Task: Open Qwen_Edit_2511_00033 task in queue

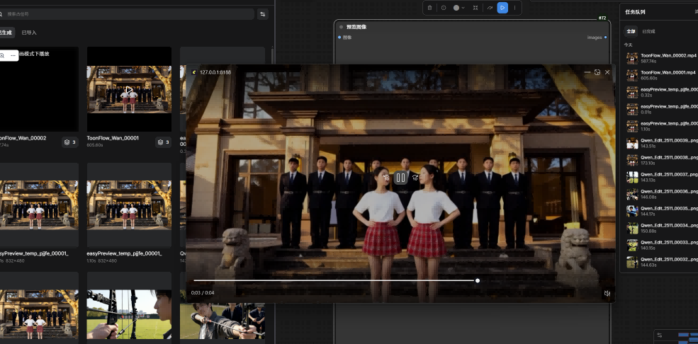Action: [661, 245]
